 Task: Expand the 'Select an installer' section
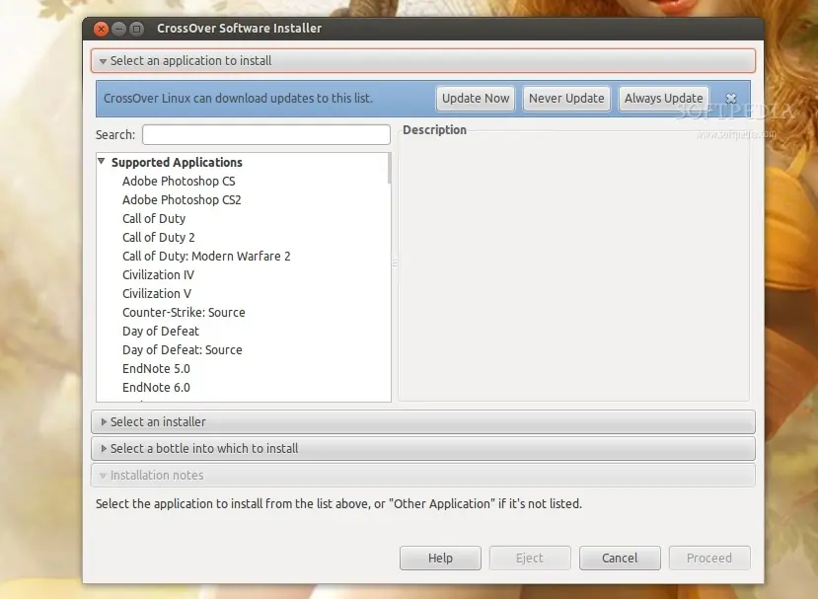click(x=423, y=421)
